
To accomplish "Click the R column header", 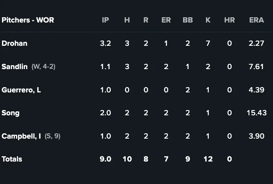I will click(146, 20).
